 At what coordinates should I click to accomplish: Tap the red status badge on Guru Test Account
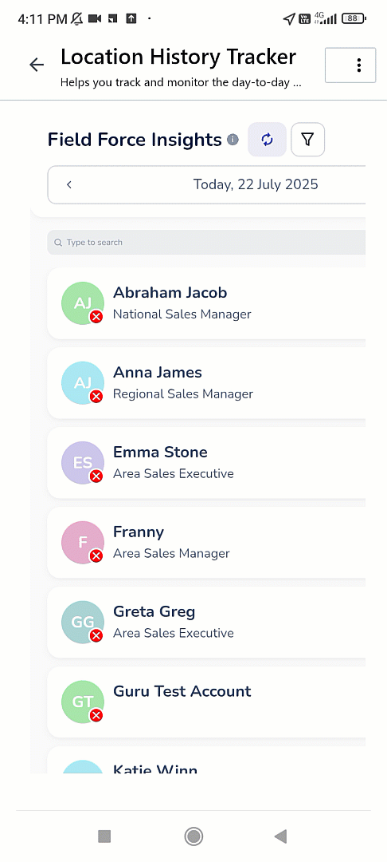pos(96,715)
